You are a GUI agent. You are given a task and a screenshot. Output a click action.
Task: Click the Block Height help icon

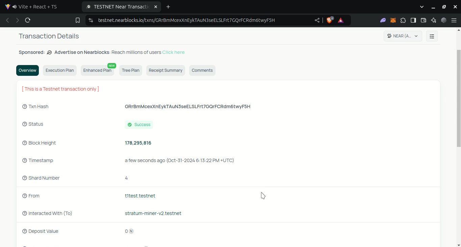(25, 143)
